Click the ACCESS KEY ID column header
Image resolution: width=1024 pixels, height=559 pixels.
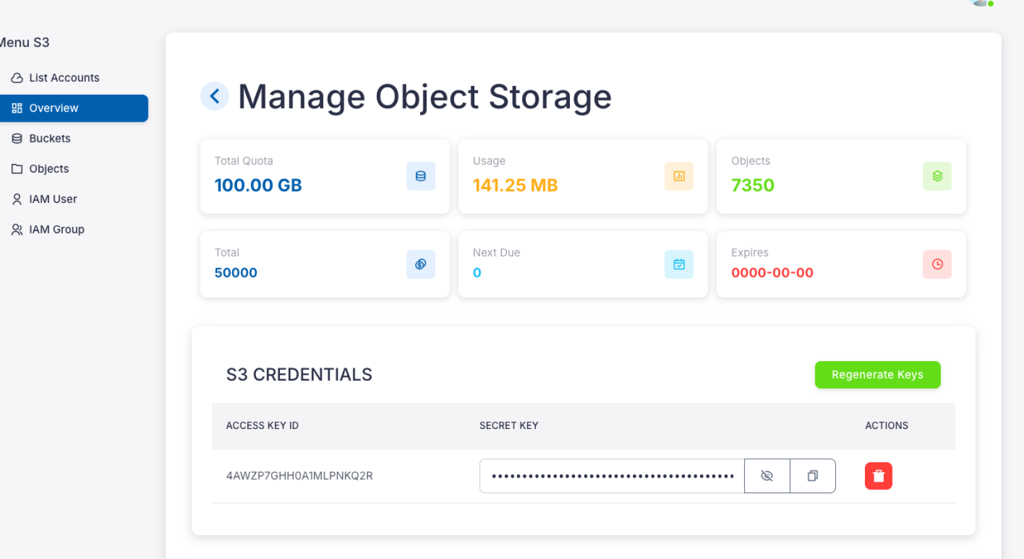click(262, 426)
